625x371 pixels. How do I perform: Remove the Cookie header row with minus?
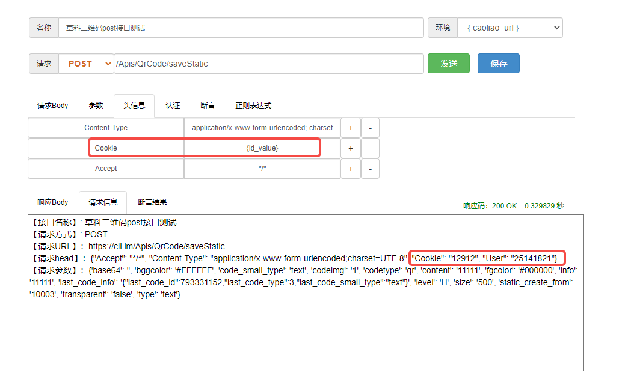(x=371, y=148)
